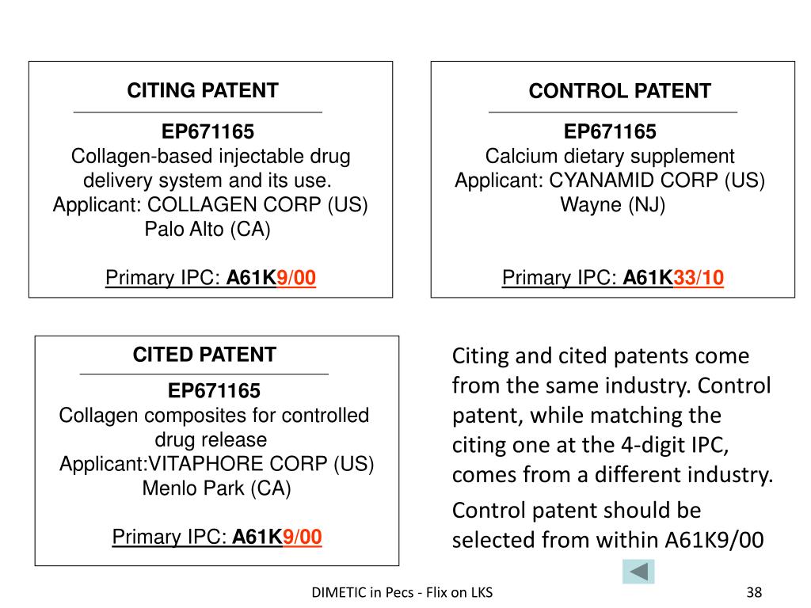Select the CITED PATENT heading
The height and width of the screenshot is (608, 811).
pyautogui.click(x=204, y=355)
